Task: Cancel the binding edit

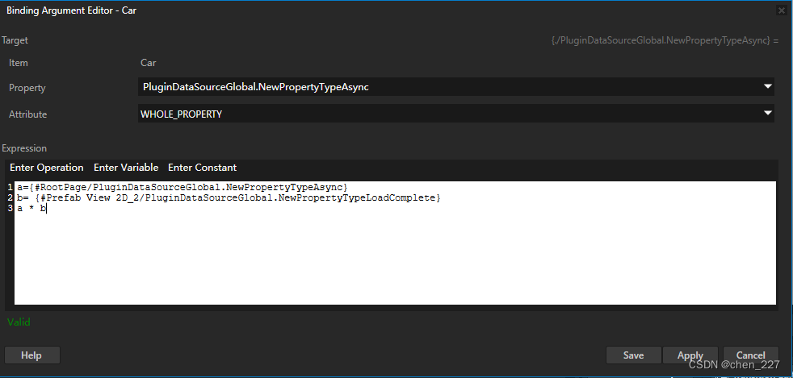Action: tap(750, 355)
